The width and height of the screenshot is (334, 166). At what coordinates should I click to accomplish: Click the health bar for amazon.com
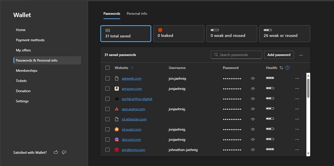click(270, 88)
